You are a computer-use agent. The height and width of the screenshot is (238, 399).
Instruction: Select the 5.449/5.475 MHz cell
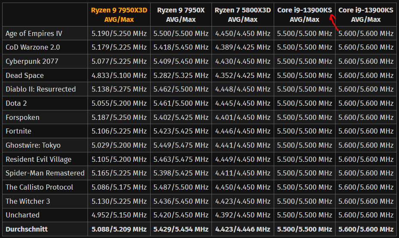(x=181, y=145)
